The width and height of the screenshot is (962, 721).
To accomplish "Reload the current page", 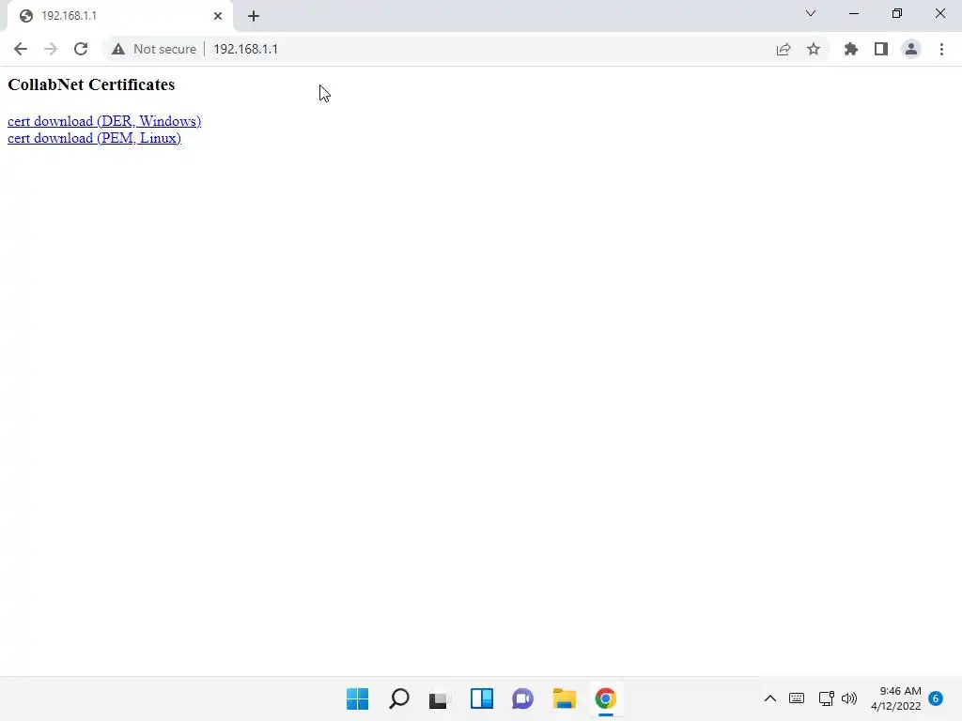I will [x=81, y=49].
